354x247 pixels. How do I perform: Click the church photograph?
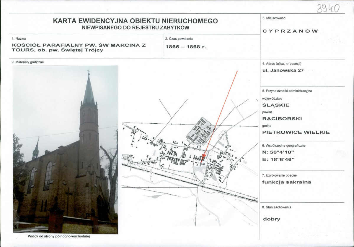click(66, 150)
